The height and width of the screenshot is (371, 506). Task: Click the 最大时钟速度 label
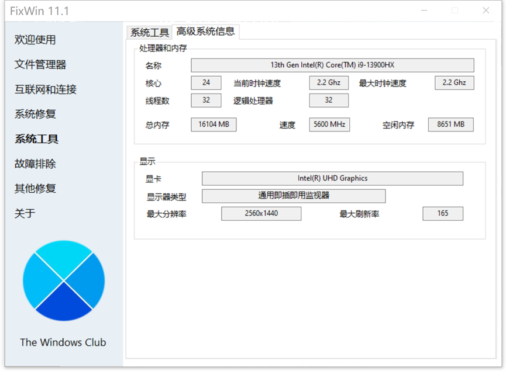coord(383,84)
